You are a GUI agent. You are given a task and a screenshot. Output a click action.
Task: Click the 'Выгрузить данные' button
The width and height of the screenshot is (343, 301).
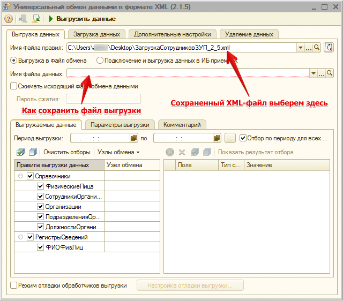point(82,19)
